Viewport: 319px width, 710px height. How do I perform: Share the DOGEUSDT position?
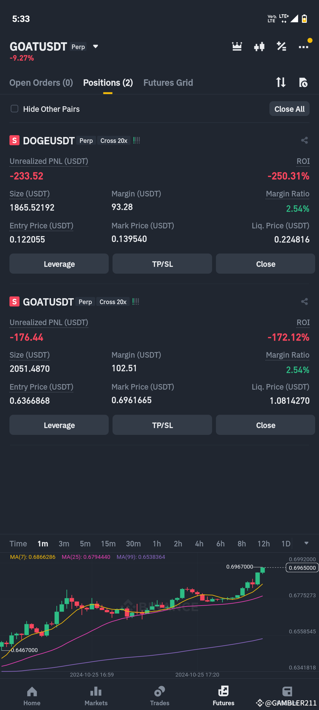(x=304, y=140)
